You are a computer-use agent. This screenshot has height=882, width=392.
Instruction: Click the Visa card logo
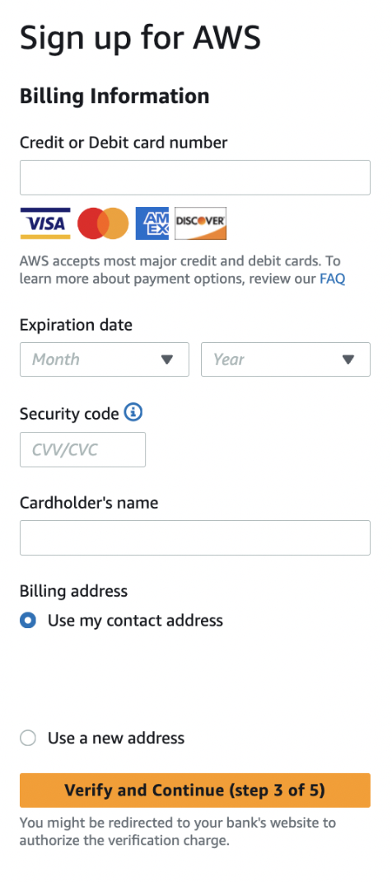point(45,223)
